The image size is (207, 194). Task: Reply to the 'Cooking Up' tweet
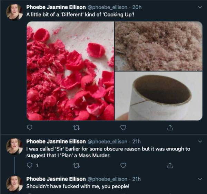(29, 128)
